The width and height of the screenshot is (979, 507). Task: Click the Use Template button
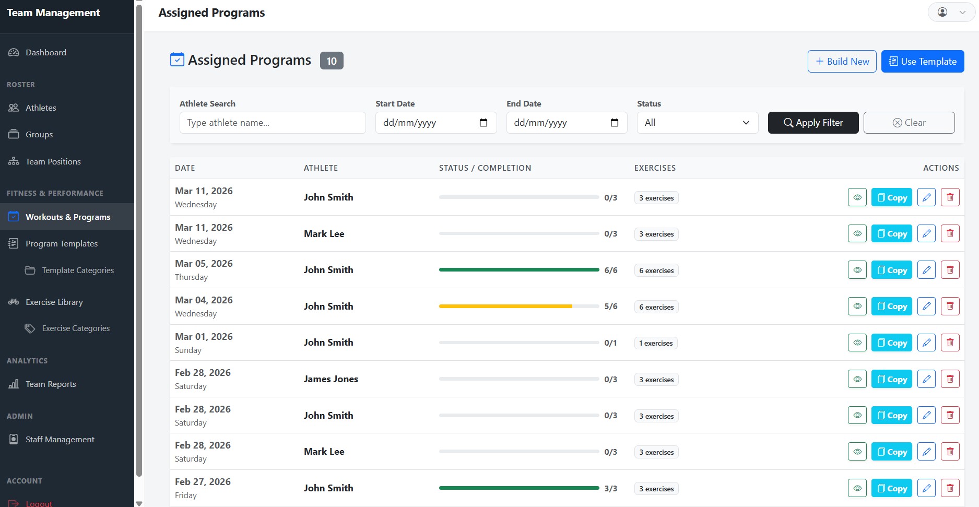(x=923, y=61)
